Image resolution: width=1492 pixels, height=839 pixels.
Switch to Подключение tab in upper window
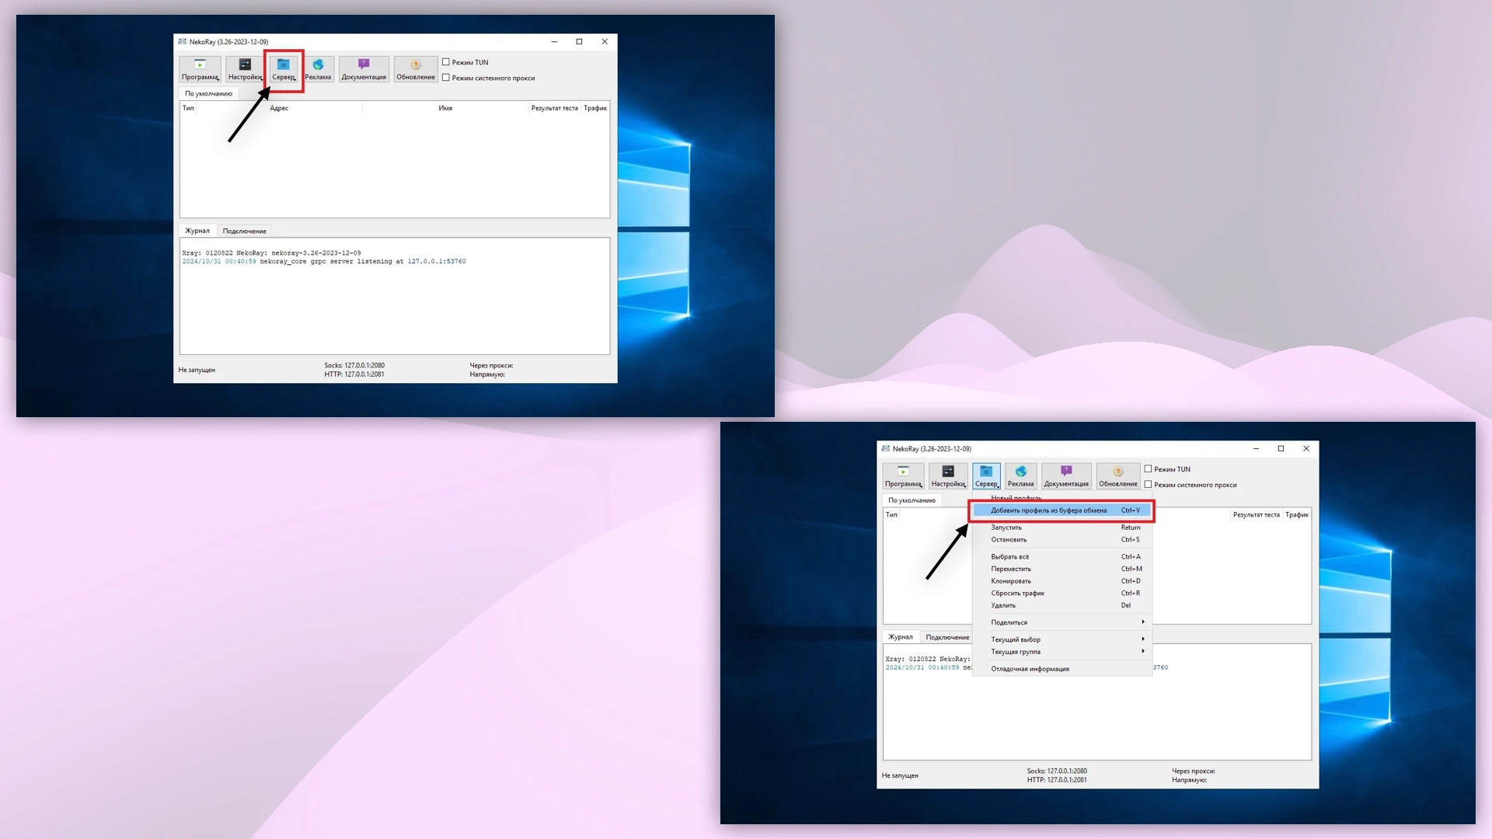click(244, 231)
